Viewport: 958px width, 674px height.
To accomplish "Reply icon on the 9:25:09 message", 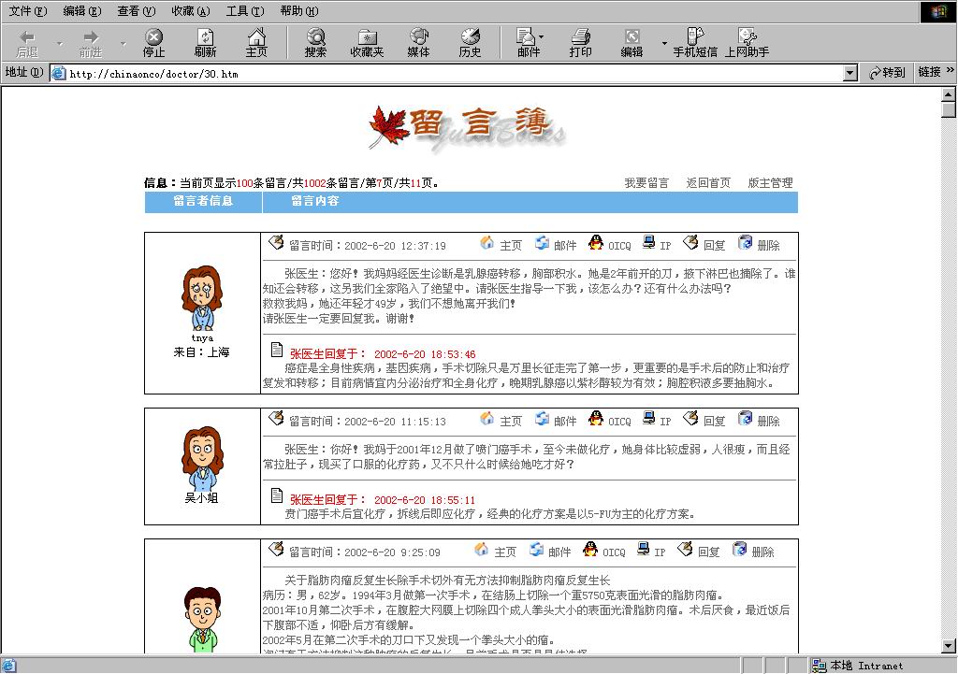I will coord(685,550).
